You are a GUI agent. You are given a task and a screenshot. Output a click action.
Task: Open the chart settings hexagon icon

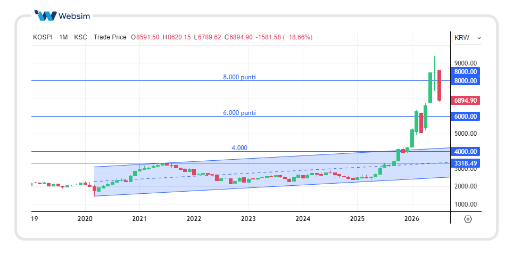pyautogui.click(x=468, y=219)
